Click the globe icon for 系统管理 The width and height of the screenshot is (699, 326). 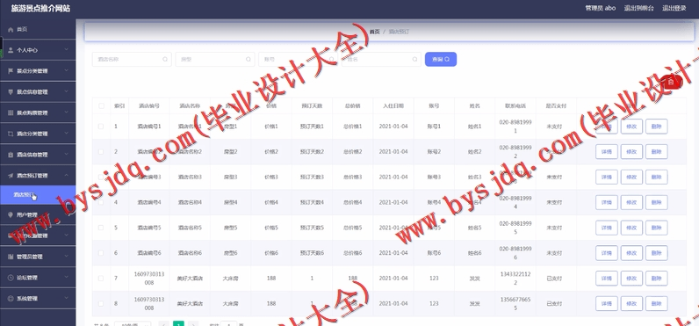coord(11,299)
